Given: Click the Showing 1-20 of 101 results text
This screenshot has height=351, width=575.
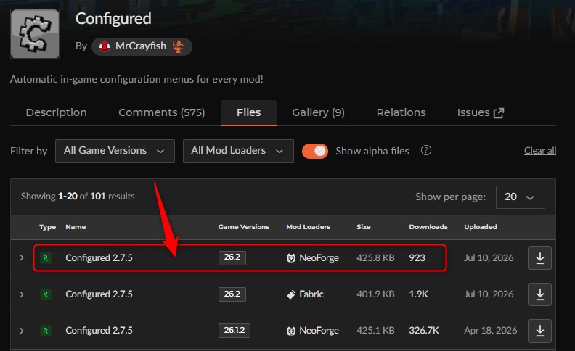Looking at the screenshot, I should pyautogui.click(x=78, y=197).
